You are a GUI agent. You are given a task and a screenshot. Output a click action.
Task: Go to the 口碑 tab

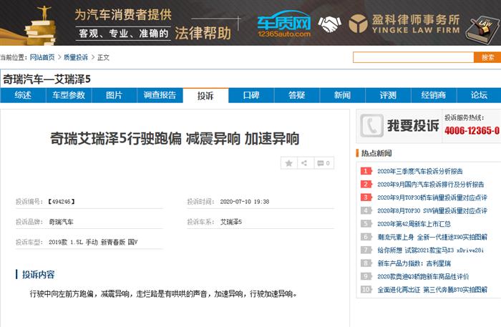[x=251, y=95]
